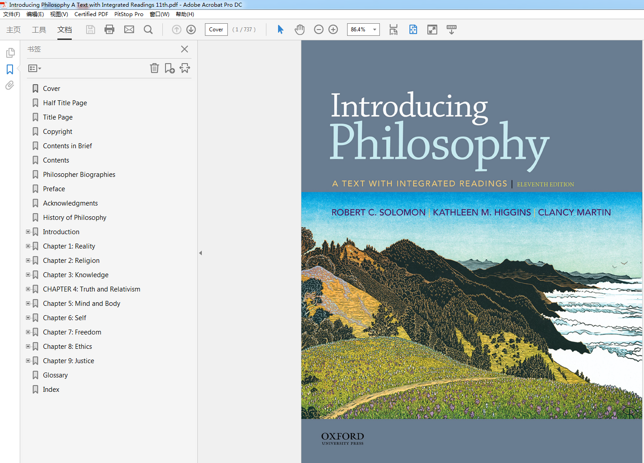Open Page Thumbnails sidebar icon
Screen dimensions: 644x463
pos(10,53)
